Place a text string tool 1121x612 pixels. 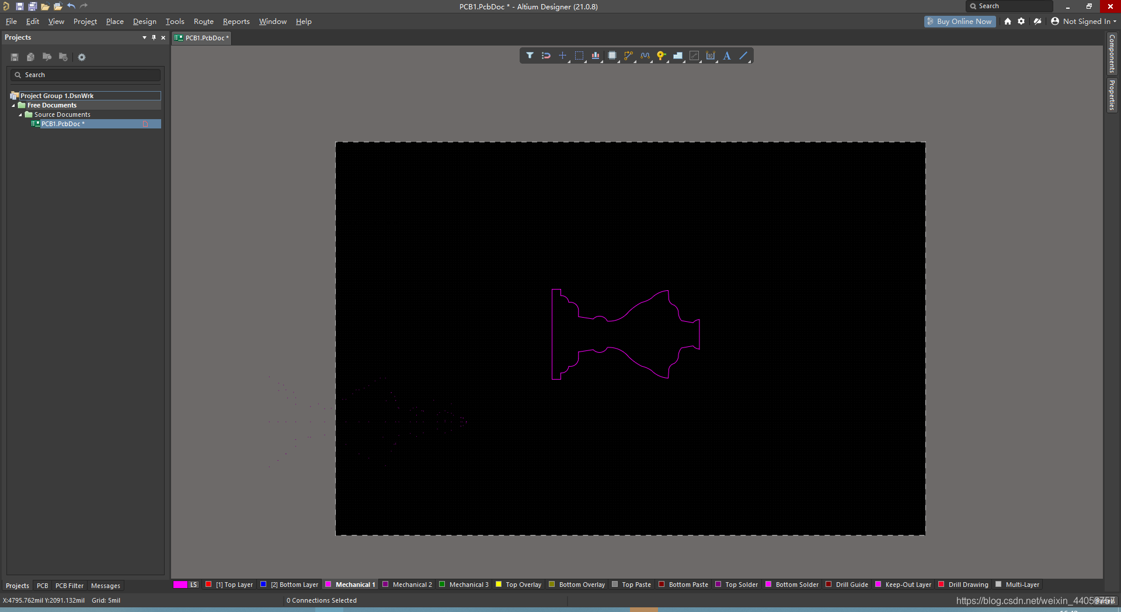pos(727,55)
